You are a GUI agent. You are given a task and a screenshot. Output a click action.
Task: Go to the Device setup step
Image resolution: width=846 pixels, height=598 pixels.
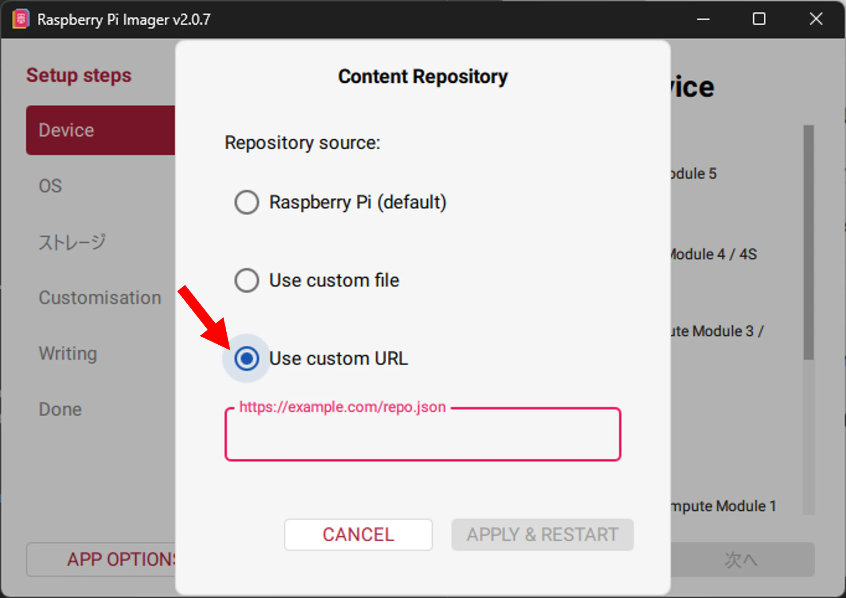pyautogui.click(x=101, y=130)
